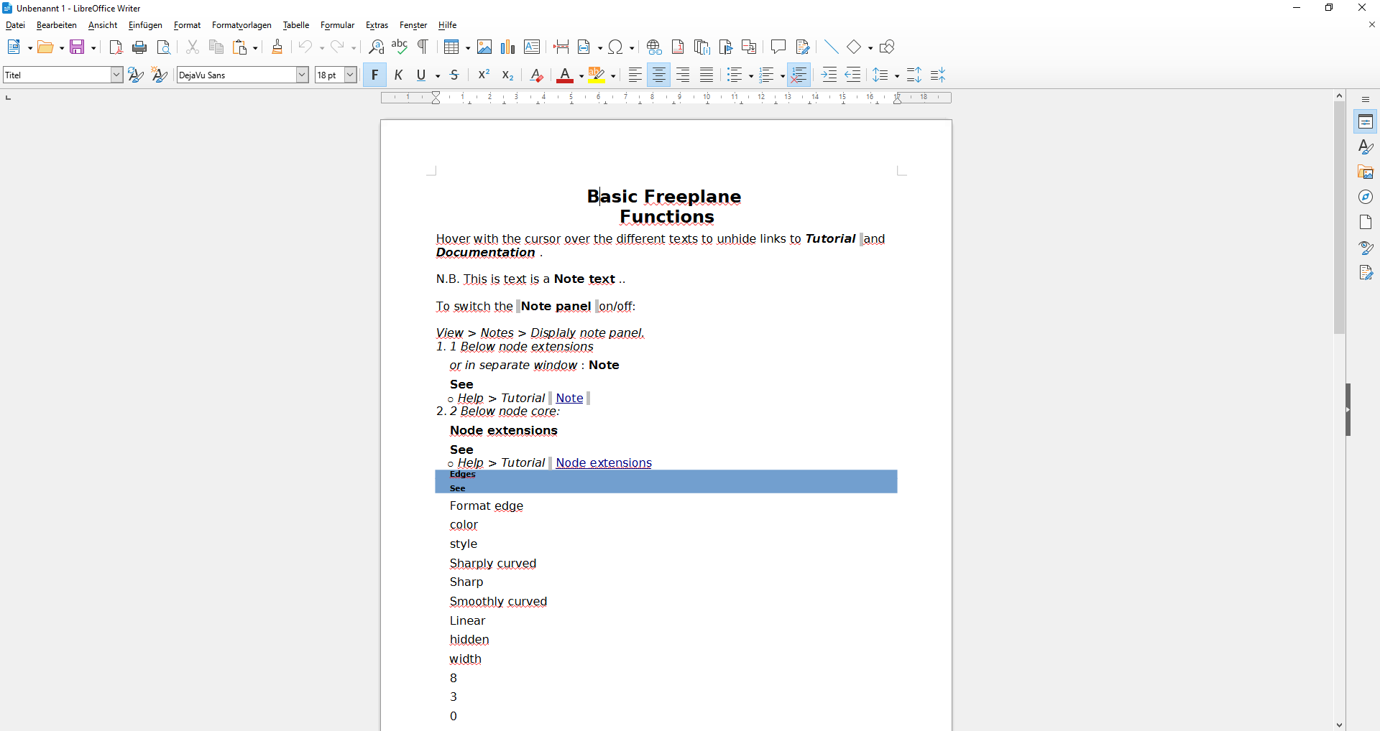The image size is (1380, 731).
Task: Toggle track changes recording
Action: pos(803,47)
